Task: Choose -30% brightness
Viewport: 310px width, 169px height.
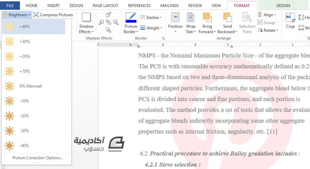Action: (34, 130)
